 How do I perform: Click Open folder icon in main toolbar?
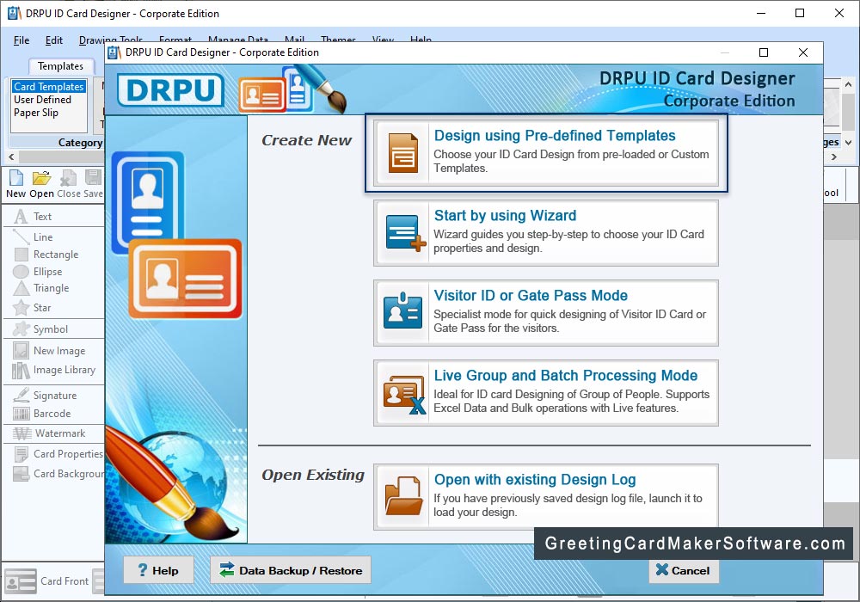tap(41, 178)
